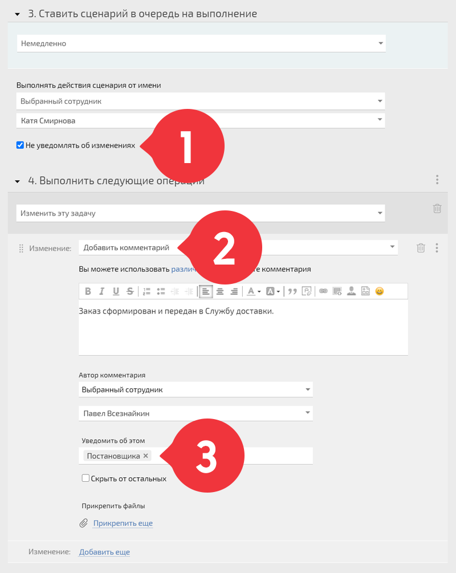456x573 pixels.
Task: Insert a code snippet block
Action: point(337,291)
